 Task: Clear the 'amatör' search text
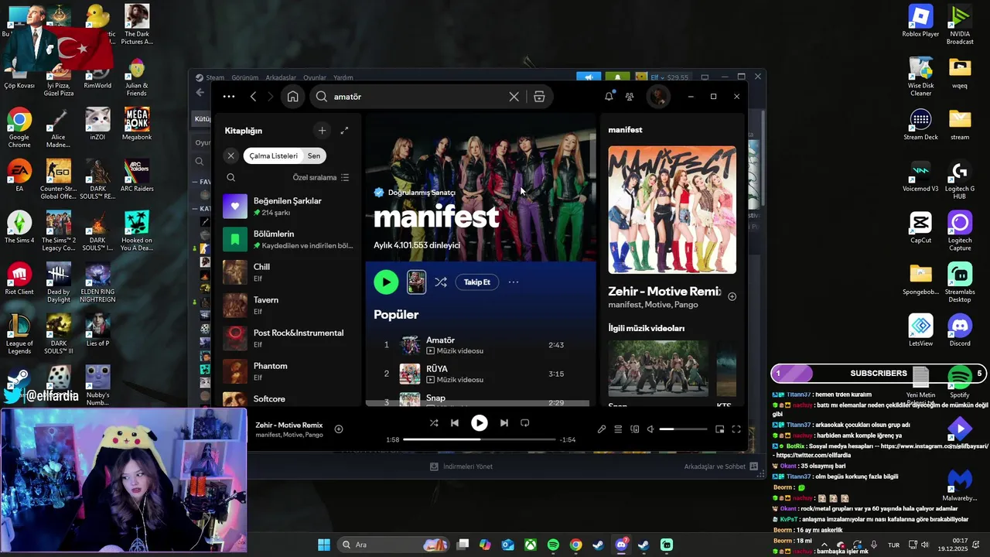[x=514, y=97]
